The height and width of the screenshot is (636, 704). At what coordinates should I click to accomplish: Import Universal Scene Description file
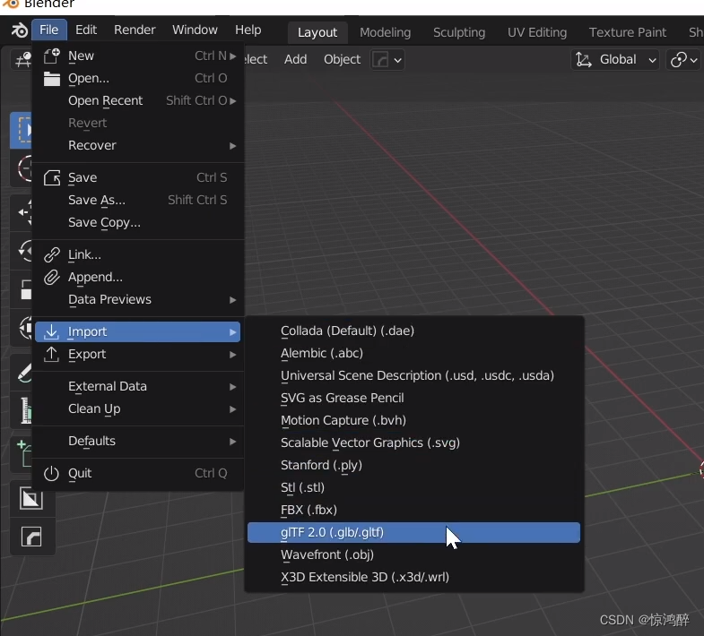413,376
